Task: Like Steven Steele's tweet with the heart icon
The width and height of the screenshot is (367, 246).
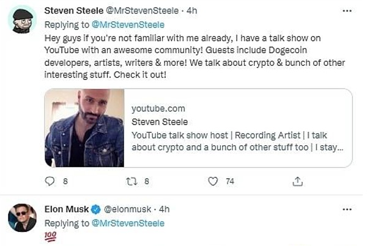Action: click(213, 181)
